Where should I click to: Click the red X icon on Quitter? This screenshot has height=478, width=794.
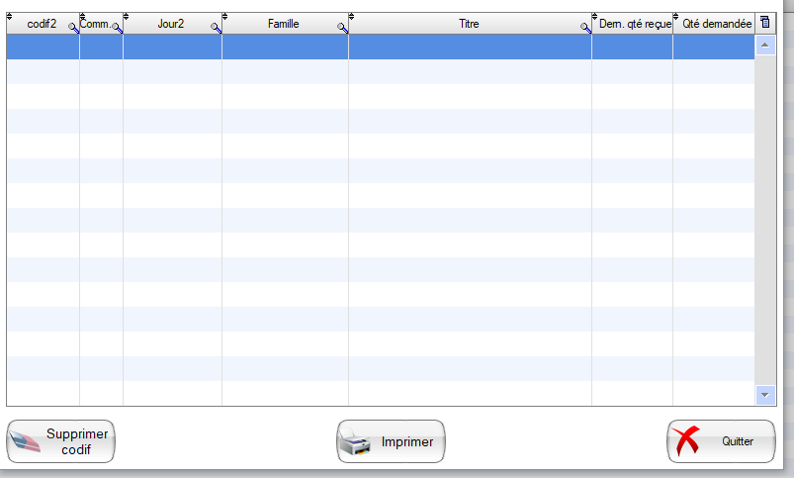coord(687,442)
